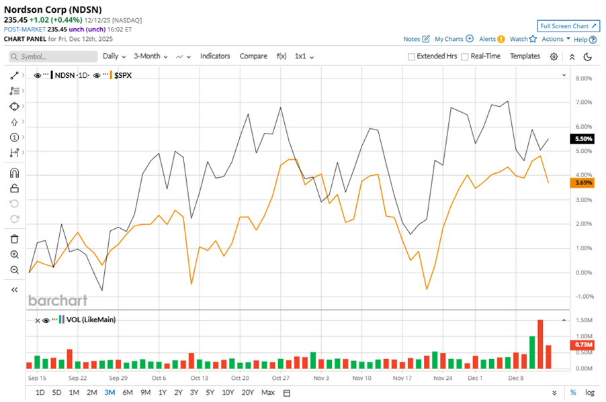Image resolution: width=606 pixels, height=402 pixels.
Task: Select the 3M time range
Action: click(x=110, y=393)
